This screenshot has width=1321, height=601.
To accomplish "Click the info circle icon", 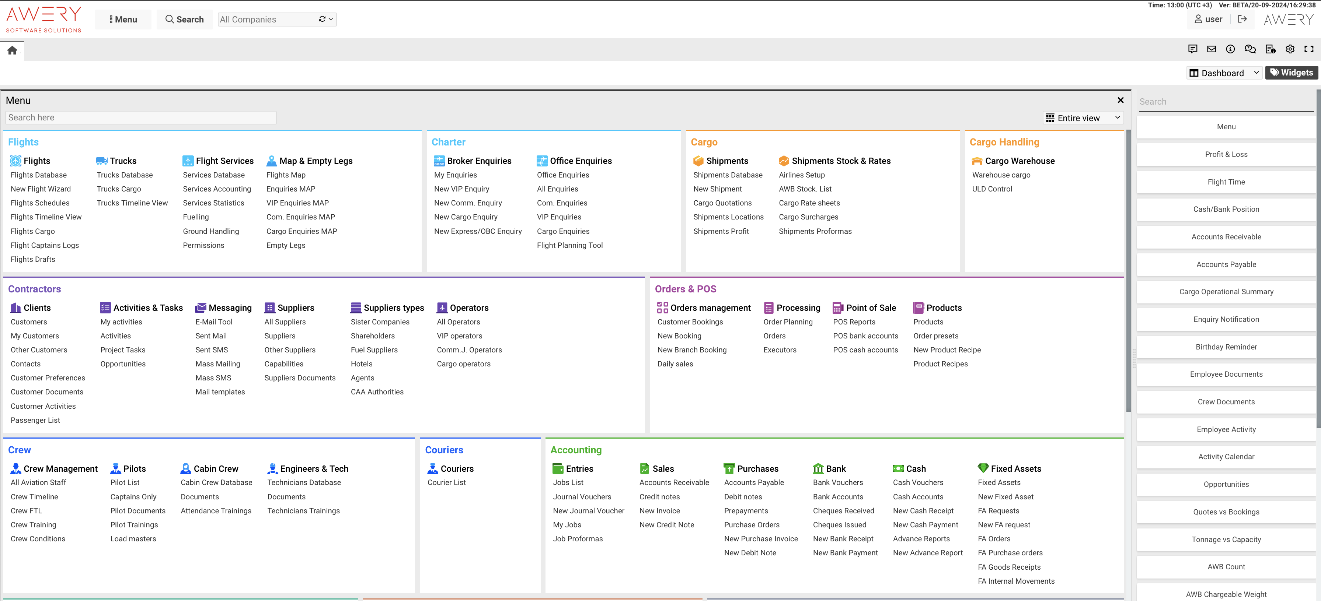I will pos(1230,49).
